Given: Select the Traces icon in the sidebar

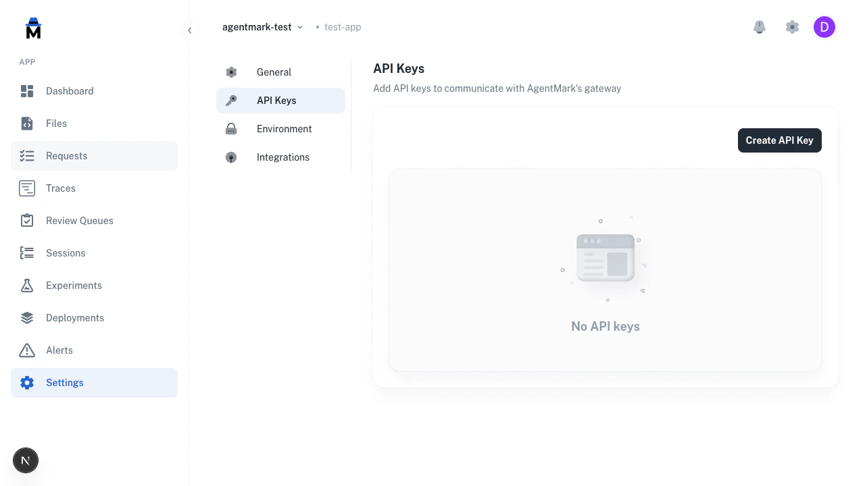Looking at the screenshot, I should click(x=27, y=188).
